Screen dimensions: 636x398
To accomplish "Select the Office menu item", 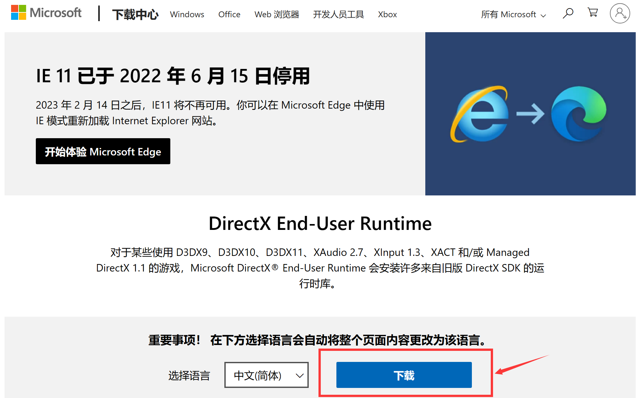I will [x=229, y=14].
